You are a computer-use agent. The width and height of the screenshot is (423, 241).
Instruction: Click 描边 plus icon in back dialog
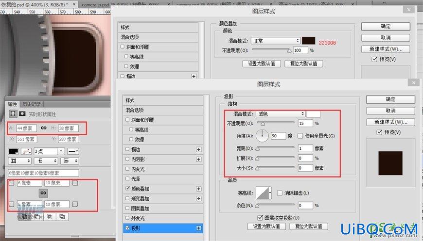pos(194,77)
